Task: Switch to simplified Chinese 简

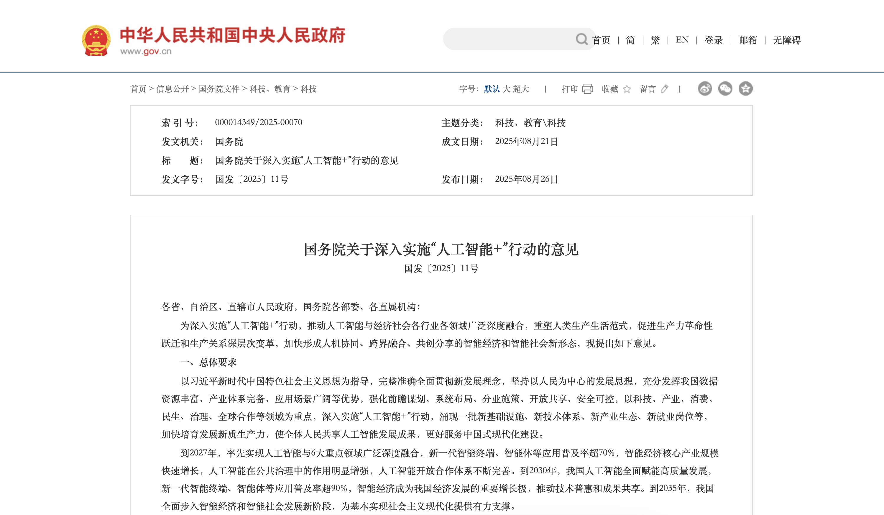Action: (x=630, y=40)
